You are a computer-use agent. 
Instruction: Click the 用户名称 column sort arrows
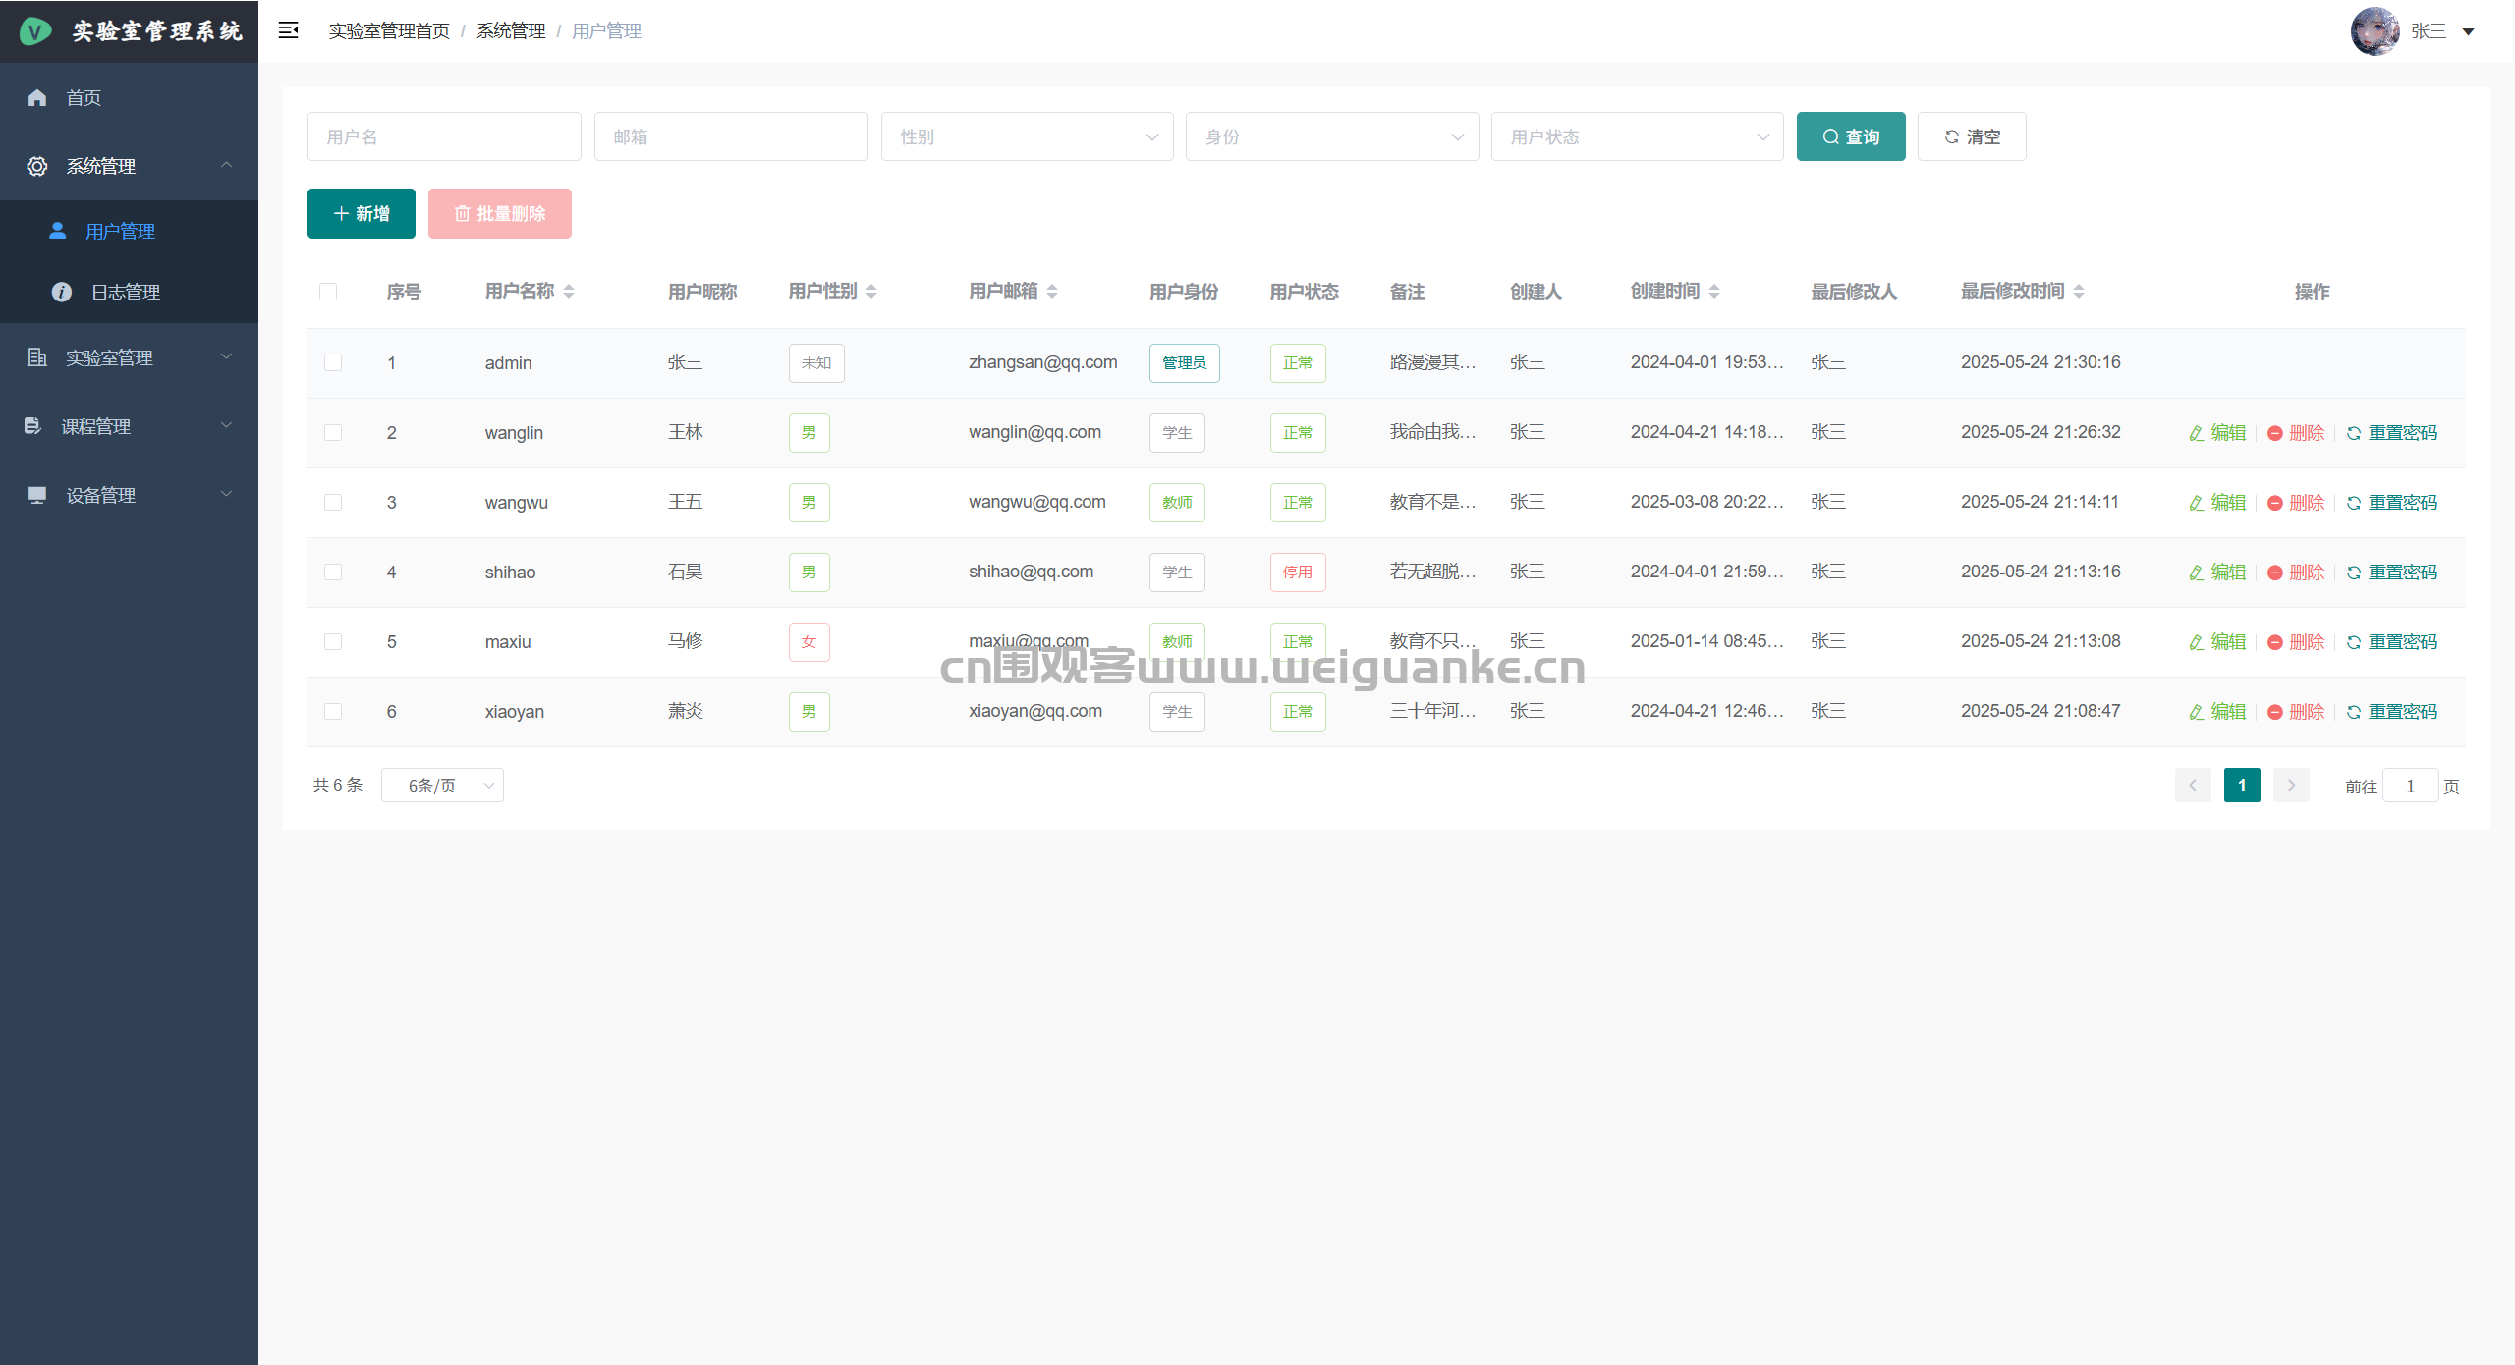click(x=569, y=292)
